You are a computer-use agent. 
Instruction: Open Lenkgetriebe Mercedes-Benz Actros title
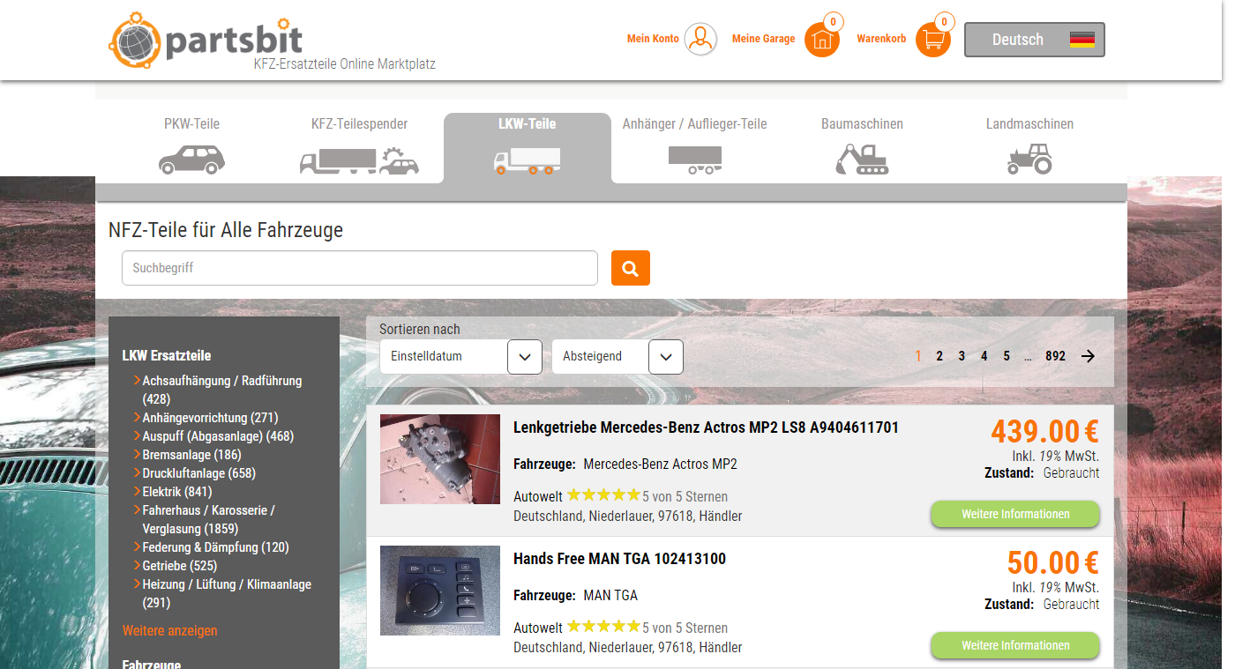coord(706,427)
